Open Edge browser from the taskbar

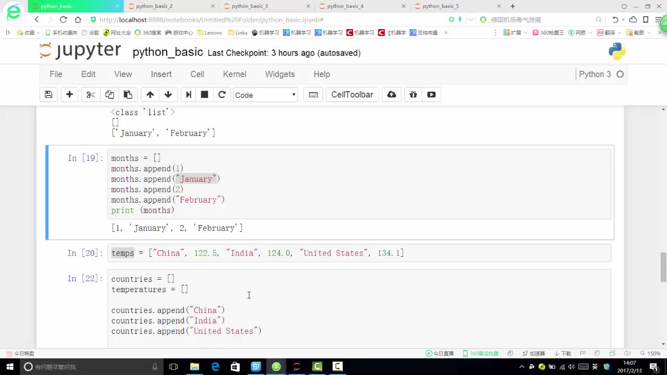215,367
